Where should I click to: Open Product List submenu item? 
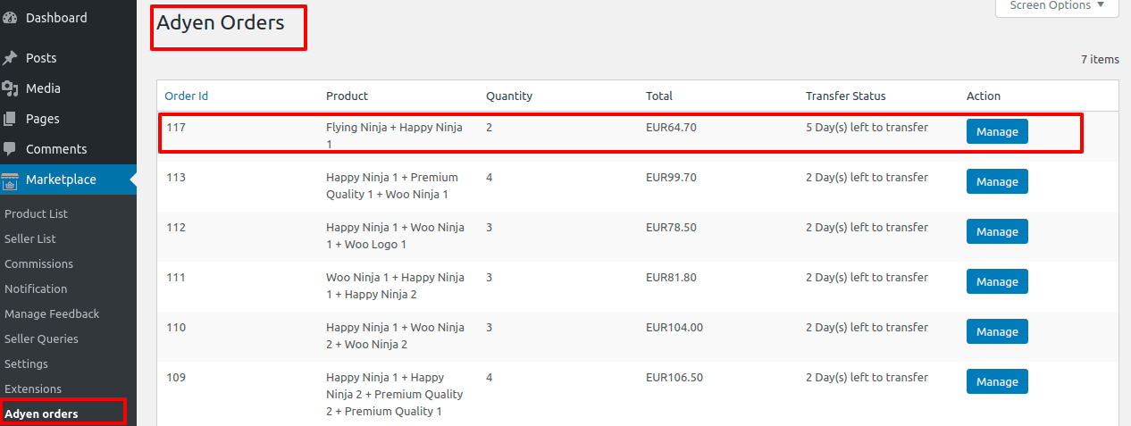pos(36,213)
